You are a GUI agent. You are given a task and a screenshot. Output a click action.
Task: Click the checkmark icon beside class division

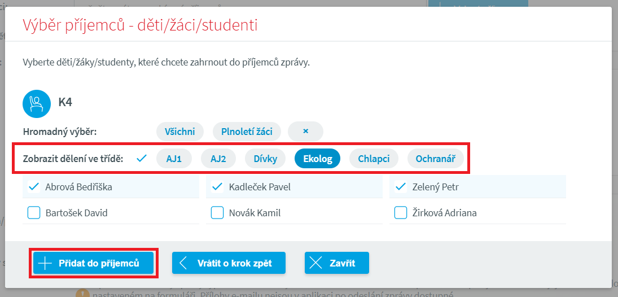pos(142,159)
